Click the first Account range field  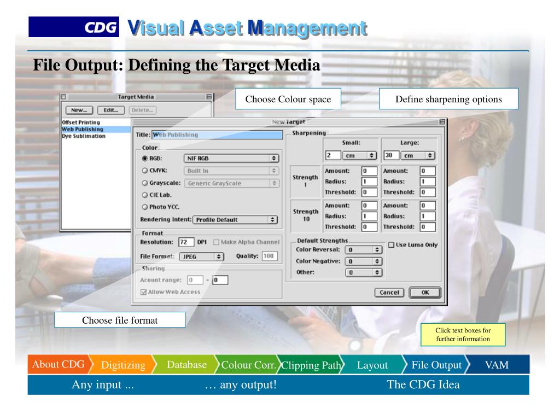[x=195, y=280]
